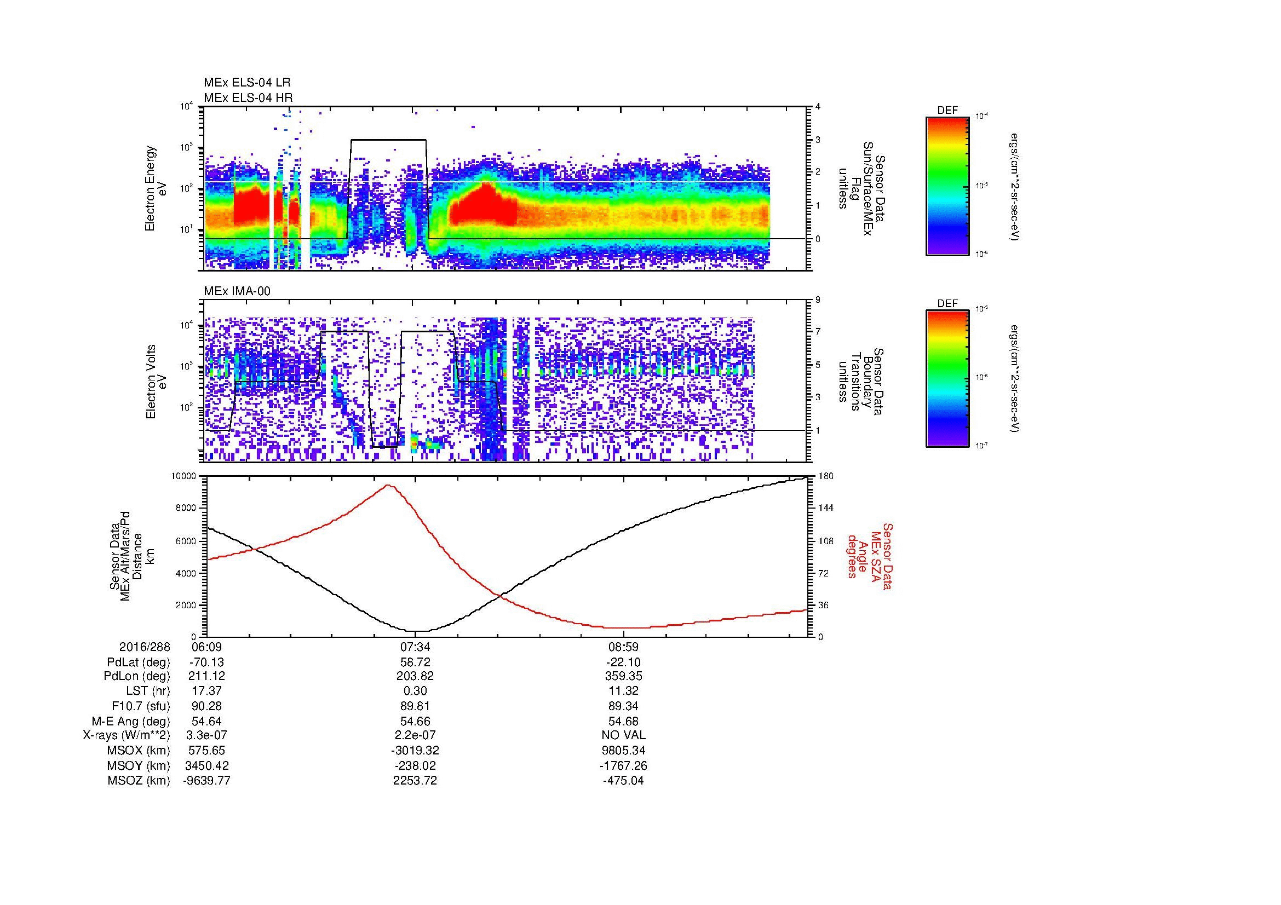Click the F10.7 value '89.34'
The height and width of the screenshot is (905, 1281).
pos(623,706)
